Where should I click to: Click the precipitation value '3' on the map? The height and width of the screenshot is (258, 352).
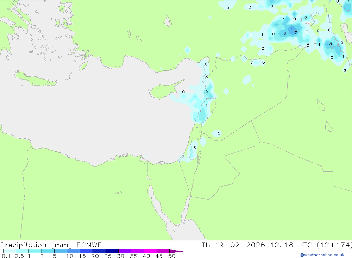(331, 44)
